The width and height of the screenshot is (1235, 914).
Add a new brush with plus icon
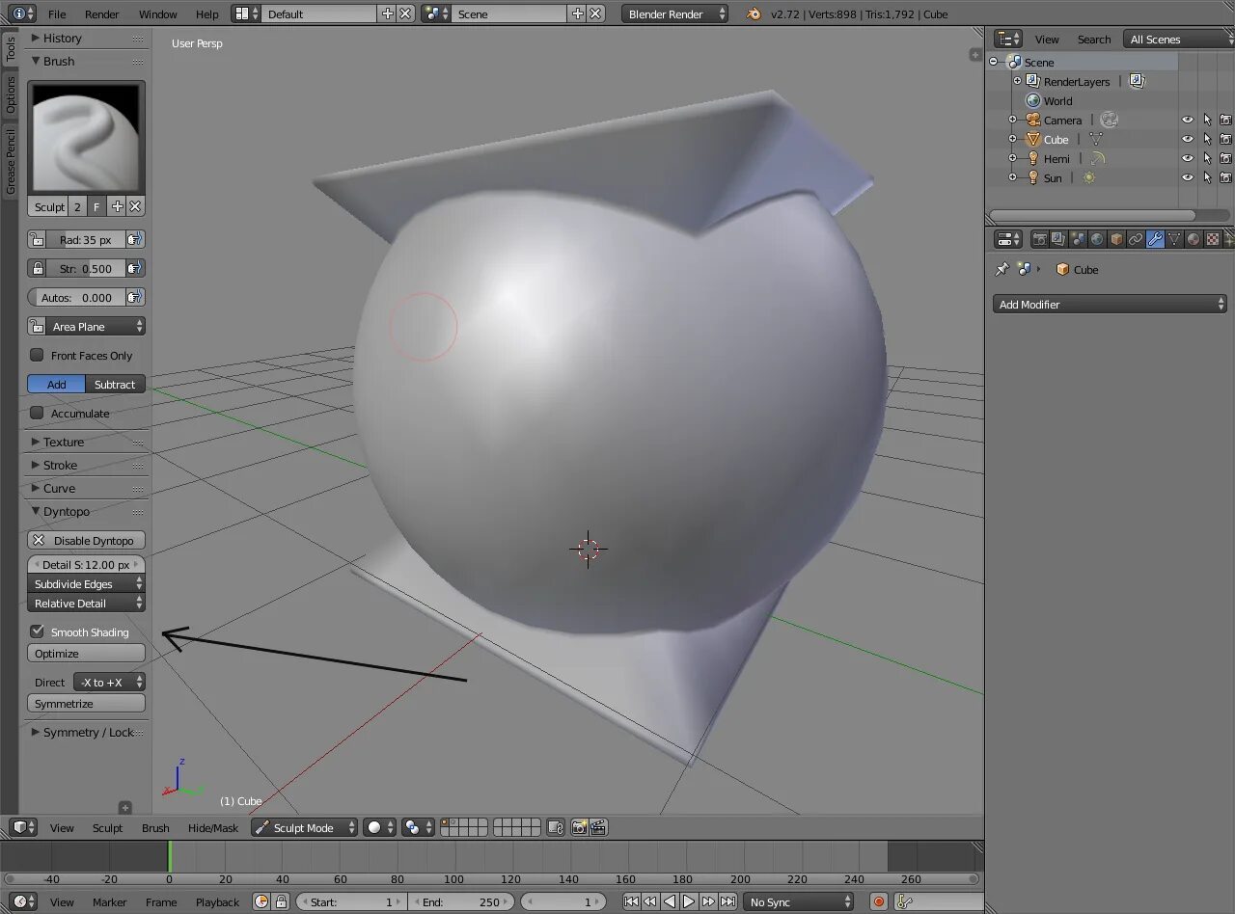[x=117, y=206]
